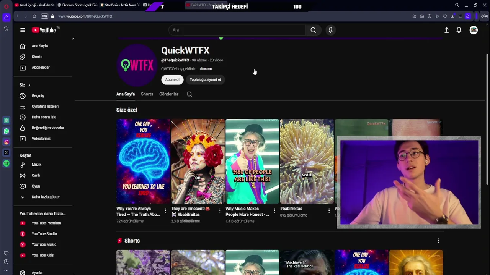490x275 pixels.
Task: Click Topluluğu ziyaret et button
Action: point(205,79)
